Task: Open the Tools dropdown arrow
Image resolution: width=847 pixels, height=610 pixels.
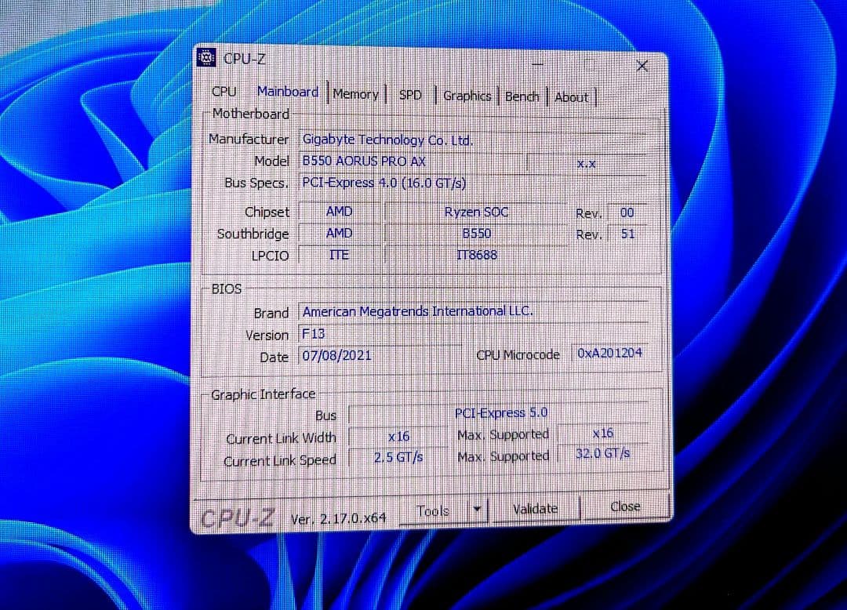Action: 478,509
